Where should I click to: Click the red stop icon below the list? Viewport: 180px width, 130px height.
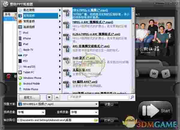pyautogui.click(x=8, y=76)
